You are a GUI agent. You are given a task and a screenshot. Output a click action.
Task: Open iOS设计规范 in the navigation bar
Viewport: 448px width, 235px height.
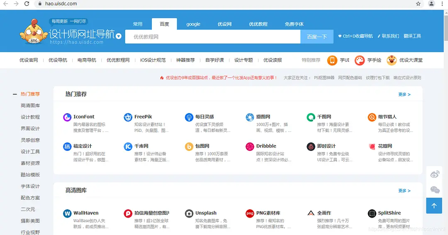coord(153,60)
